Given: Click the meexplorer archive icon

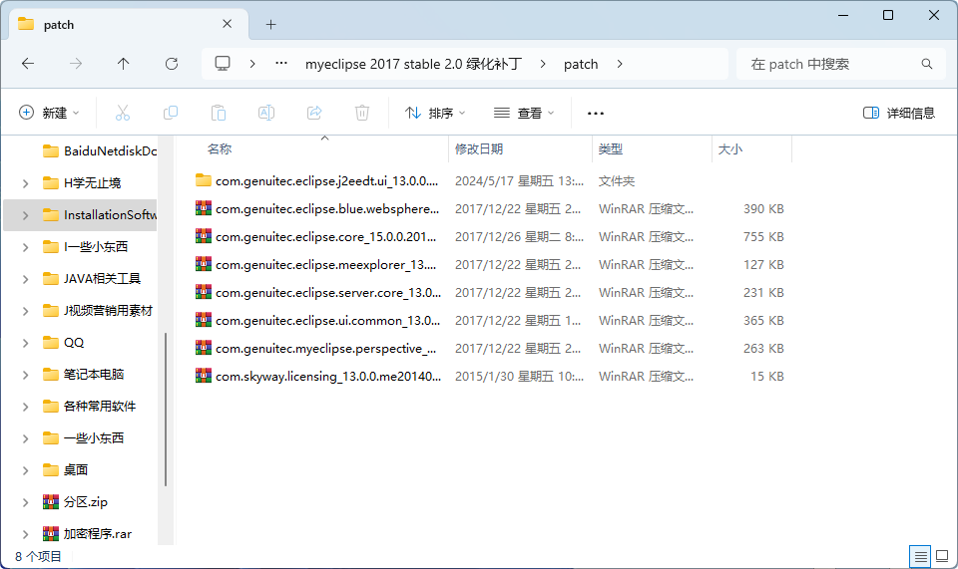Looking at the screenshot, I should 204,265.
